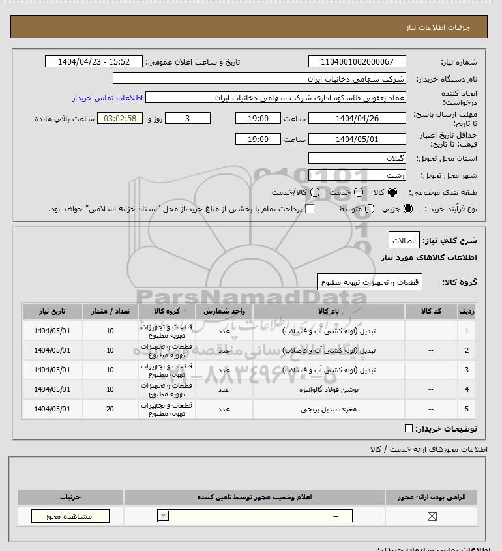The width and height of the screenshot is (502, 551).
Task: Click the announcement date field 1404/04/23 - 15:52
Action: pyautogui.click(x=94, y=61)
